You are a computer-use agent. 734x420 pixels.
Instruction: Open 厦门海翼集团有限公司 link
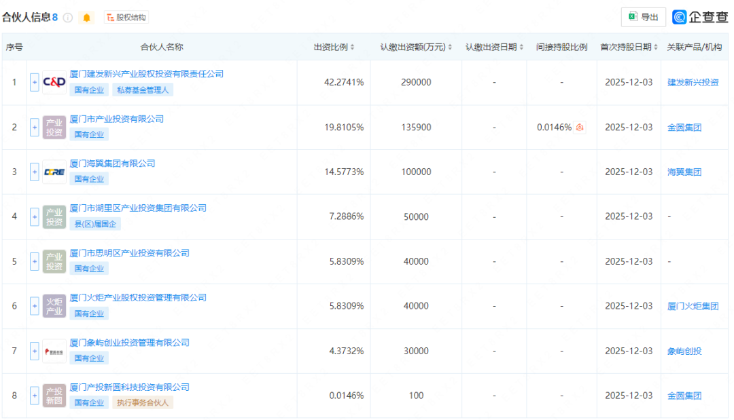click(x=112, y=164)
